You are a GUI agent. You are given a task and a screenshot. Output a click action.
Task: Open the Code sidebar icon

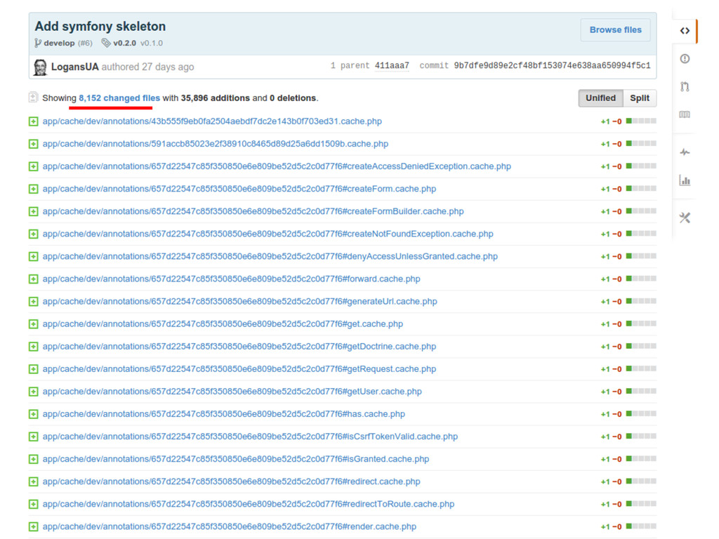pos(685,31)
